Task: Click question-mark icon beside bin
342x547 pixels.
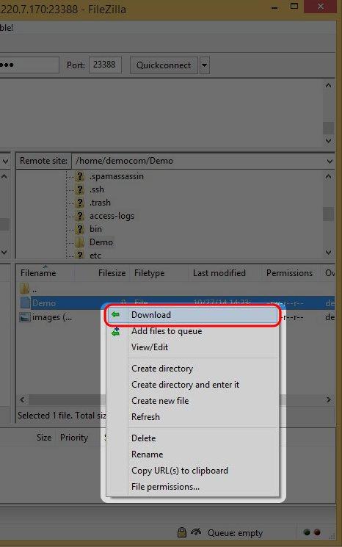Action: (80, 229)
